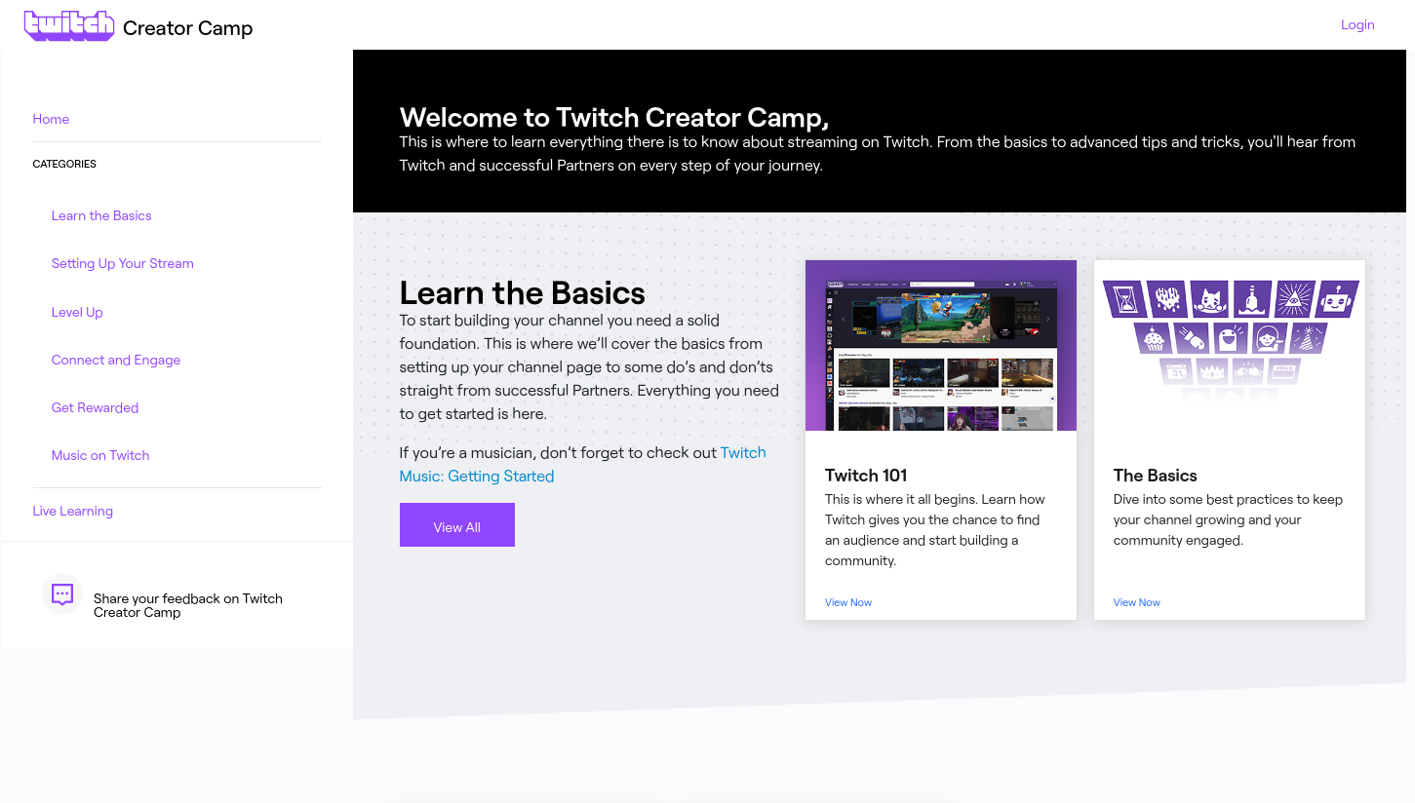Click the cupcake emote icon in The Basics card

click(x=1155, y=338)
